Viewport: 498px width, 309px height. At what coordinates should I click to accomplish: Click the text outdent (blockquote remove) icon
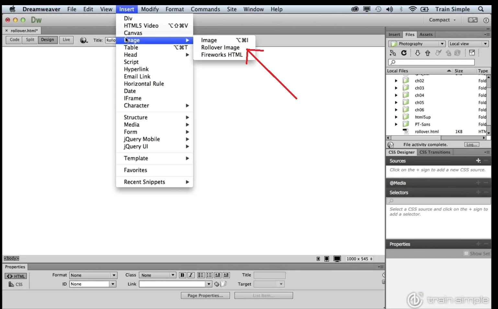(x=218, y=275)
